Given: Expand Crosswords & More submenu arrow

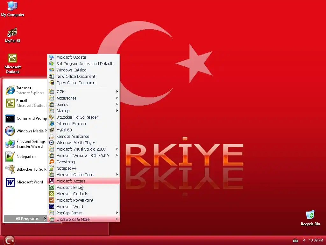Looking at the screenshot, I should 117,219.
